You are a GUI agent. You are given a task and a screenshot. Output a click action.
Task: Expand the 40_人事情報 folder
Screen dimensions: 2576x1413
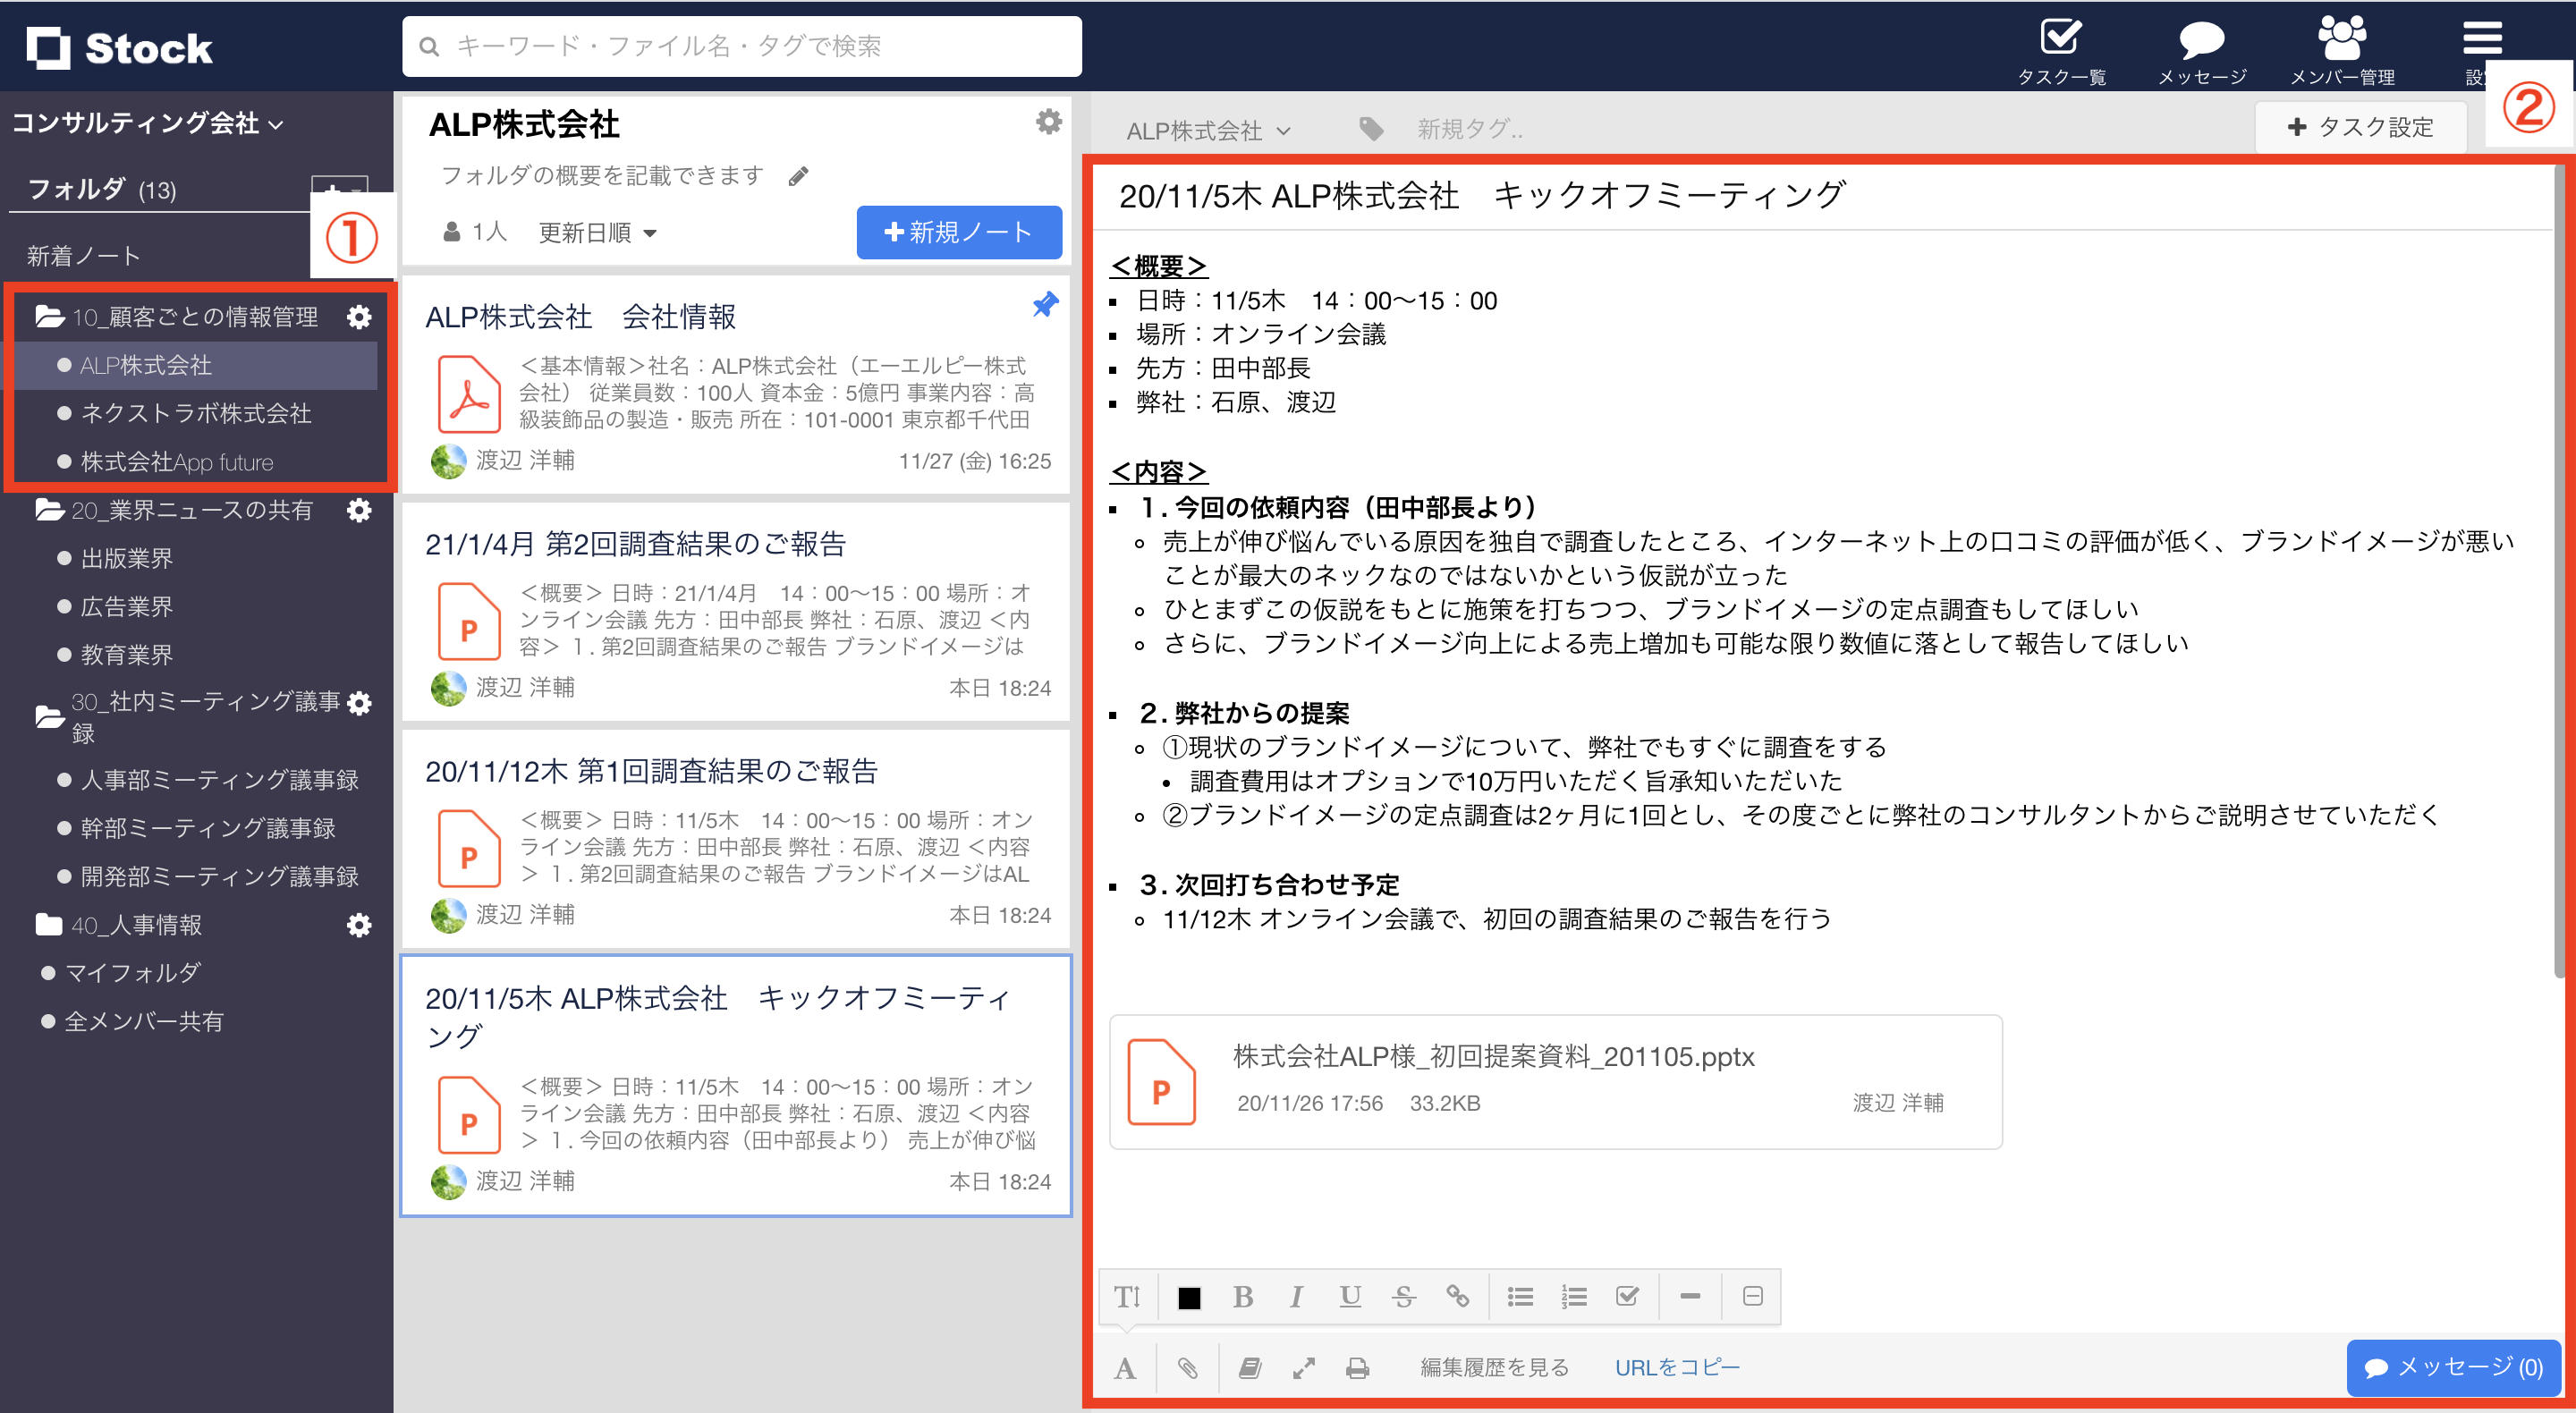point(49,925)
